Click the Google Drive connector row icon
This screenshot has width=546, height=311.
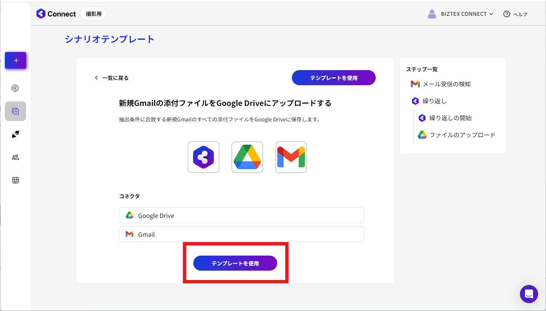(x=130, y=215)
